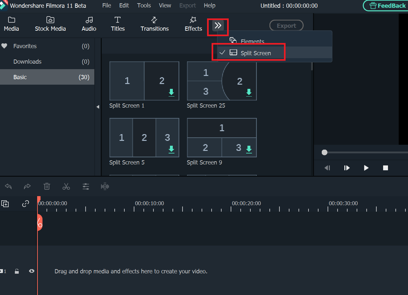Image resolution: width=408 pixels, height=295 pixels.
Task: Select the Downloads category
Action: tap(47, 61)
